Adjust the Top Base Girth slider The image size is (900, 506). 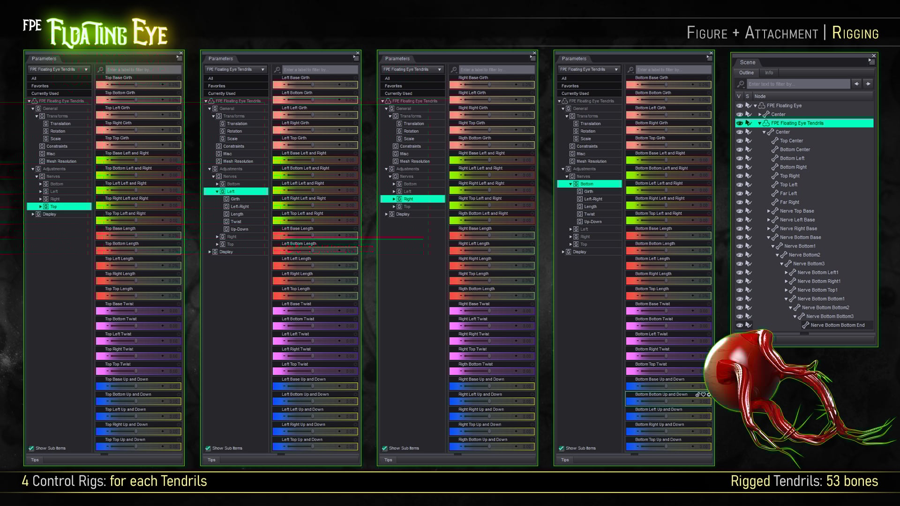[136, 85]
